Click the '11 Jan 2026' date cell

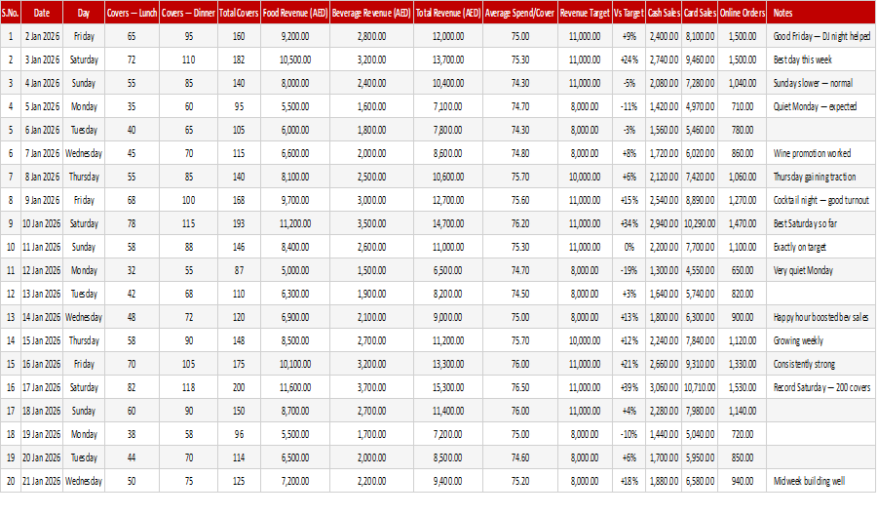42,248
